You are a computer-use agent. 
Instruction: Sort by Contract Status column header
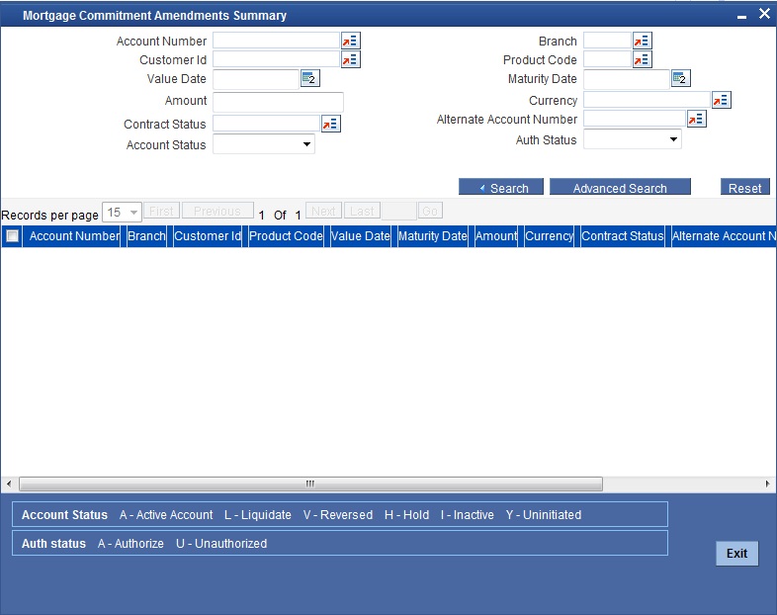click(623, 236)
